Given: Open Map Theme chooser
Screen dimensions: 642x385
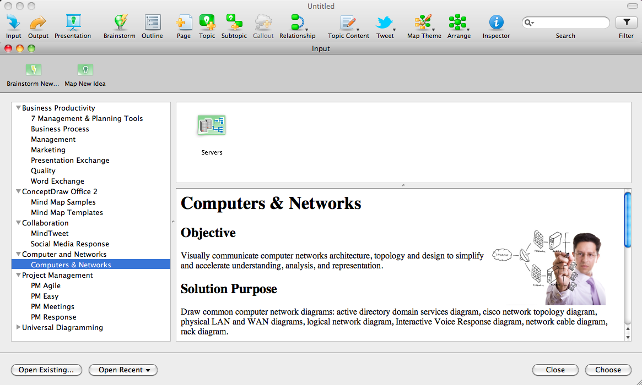Looking at the screenshot, I should [x=423, y=23].
